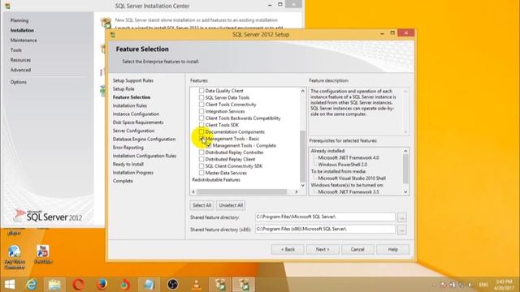Enable the Integration Services checkbox
The width and height of the screenshot is (520, 292).
[201, 111]
